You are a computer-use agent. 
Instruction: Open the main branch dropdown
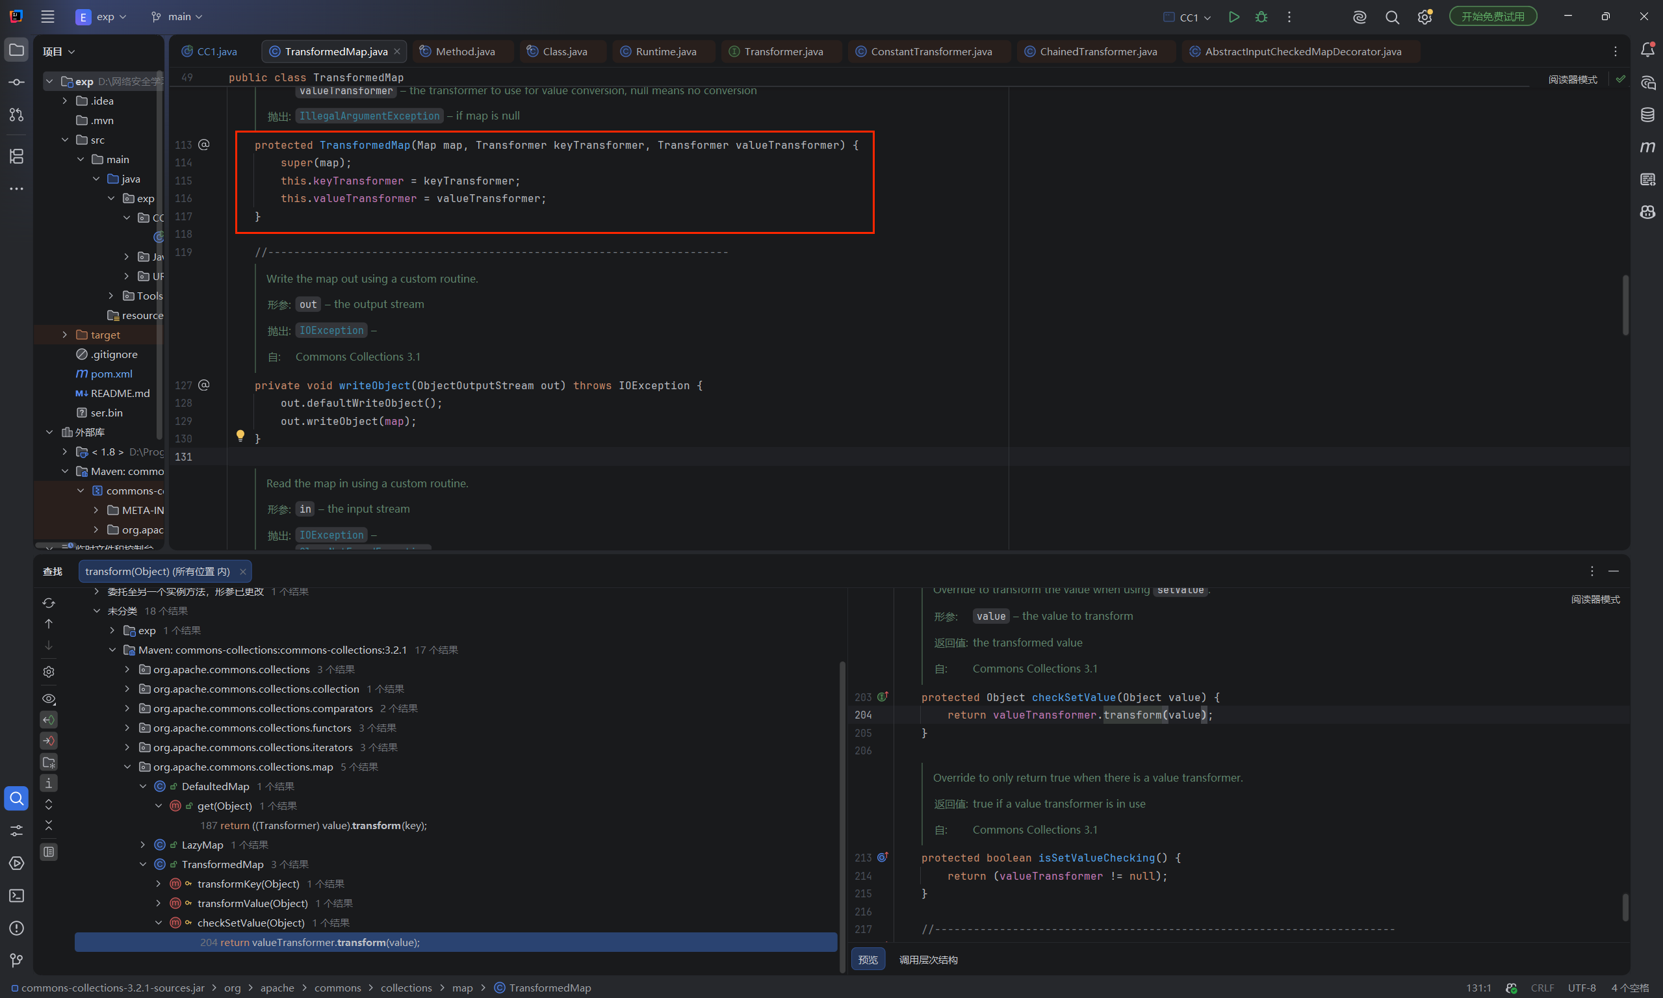[x=177, y=17]
